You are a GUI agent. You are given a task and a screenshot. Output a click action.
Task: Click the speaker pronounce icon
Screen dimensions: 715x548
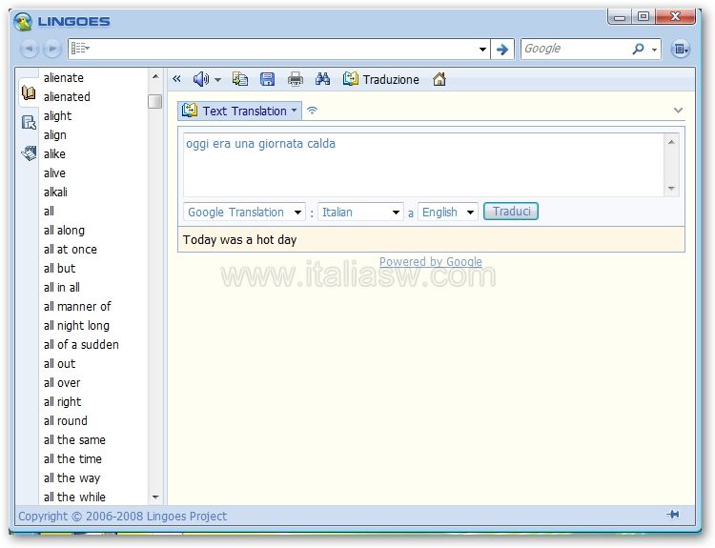(200, 79)
